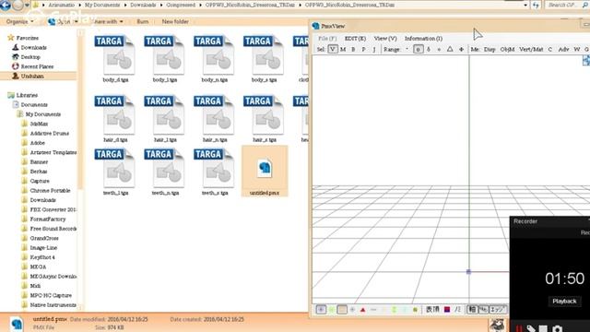Toggle vertex (V) selection mode
The image size is (590, 332).
click(333, 49)
